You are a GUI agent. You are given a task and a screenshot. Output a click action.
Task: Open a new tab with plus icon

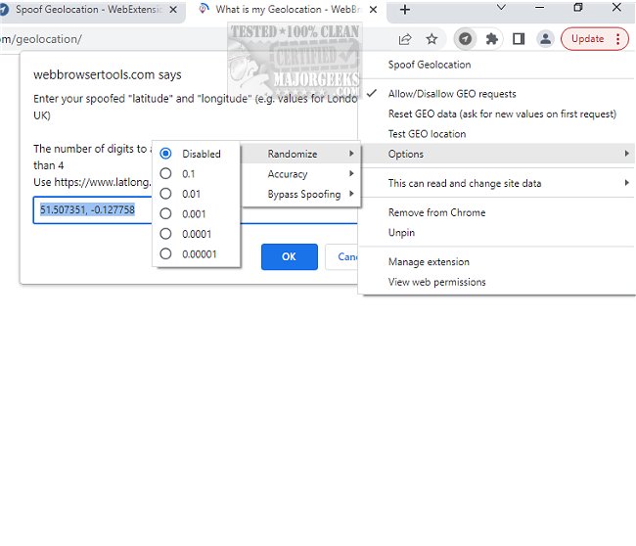coord(405,10)
